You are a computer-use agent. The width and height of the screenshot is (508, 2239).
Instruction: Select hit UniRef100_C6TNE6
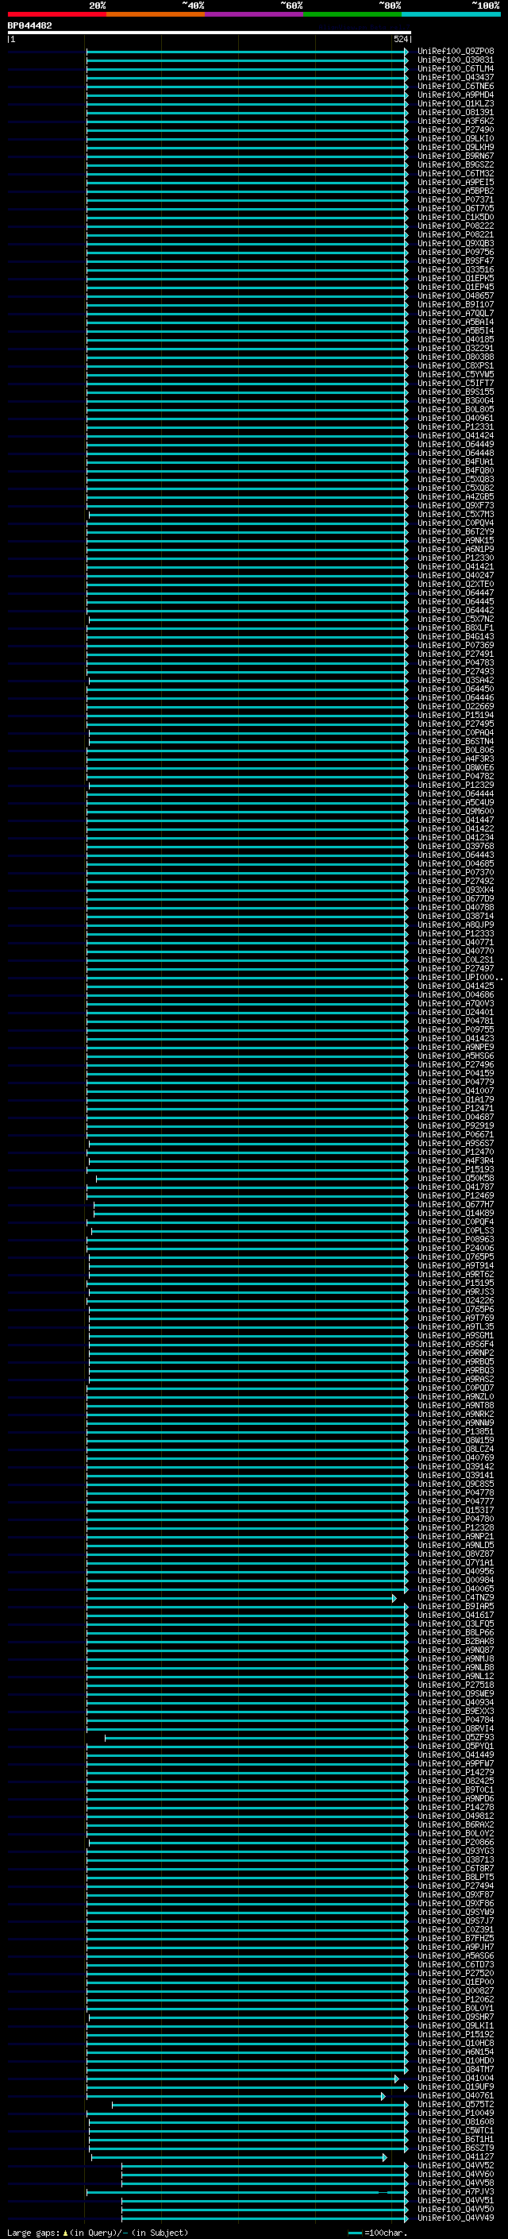pos(456,86)
